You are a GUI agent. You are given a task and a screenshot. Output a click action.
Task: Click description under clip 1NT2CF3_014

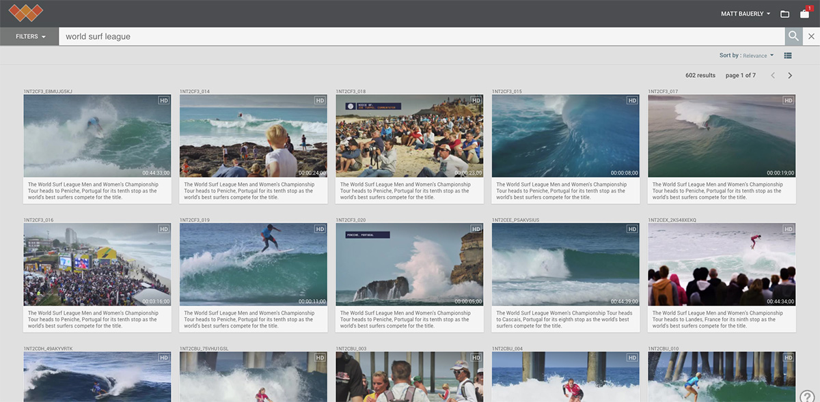tap(249, 191)
